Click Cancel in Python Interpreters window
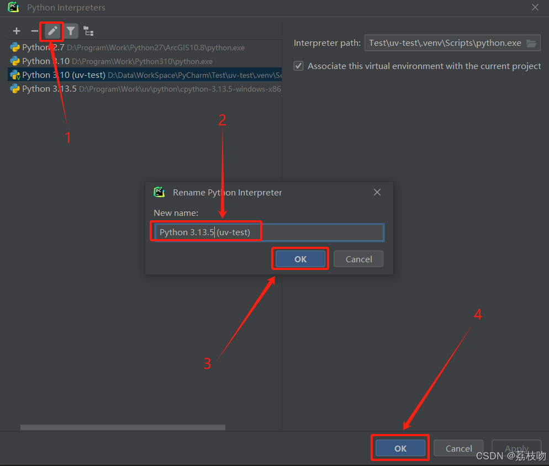549x466 pixels. (458, 448)
